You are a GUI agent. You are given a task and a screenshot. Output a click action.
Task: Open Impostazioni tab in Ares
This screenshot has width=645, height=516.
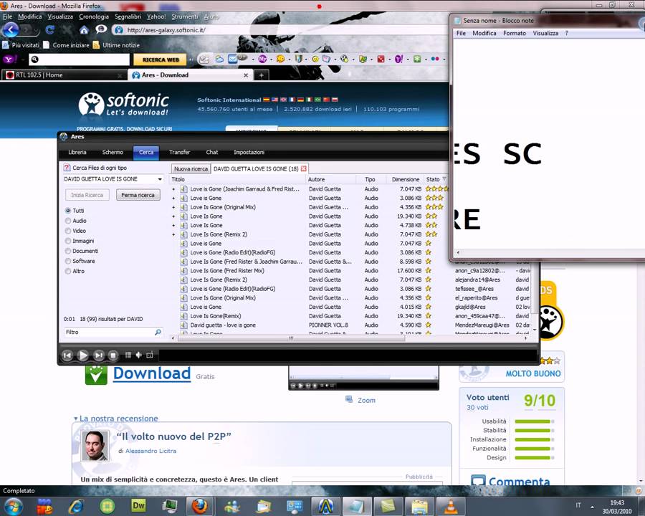(249, 152)
